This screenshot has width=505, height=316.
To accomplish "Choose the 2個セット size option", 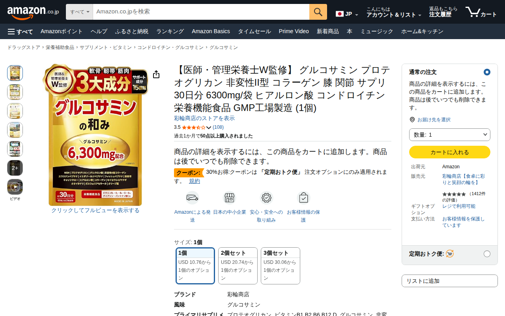I will coord(238,266).
